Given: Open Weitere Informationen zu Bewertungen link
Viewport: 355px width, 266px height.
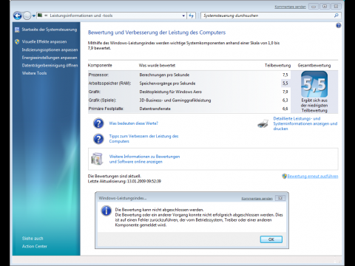Looking at the screenshot, I should click(x=144, y=159).
